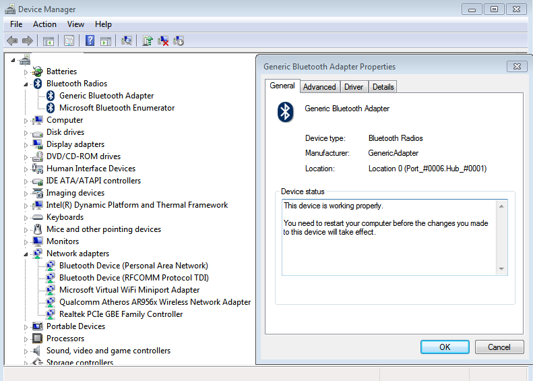Collapse the Bluetooth Radios node
The image size is (533, 381).
(26, 84)
